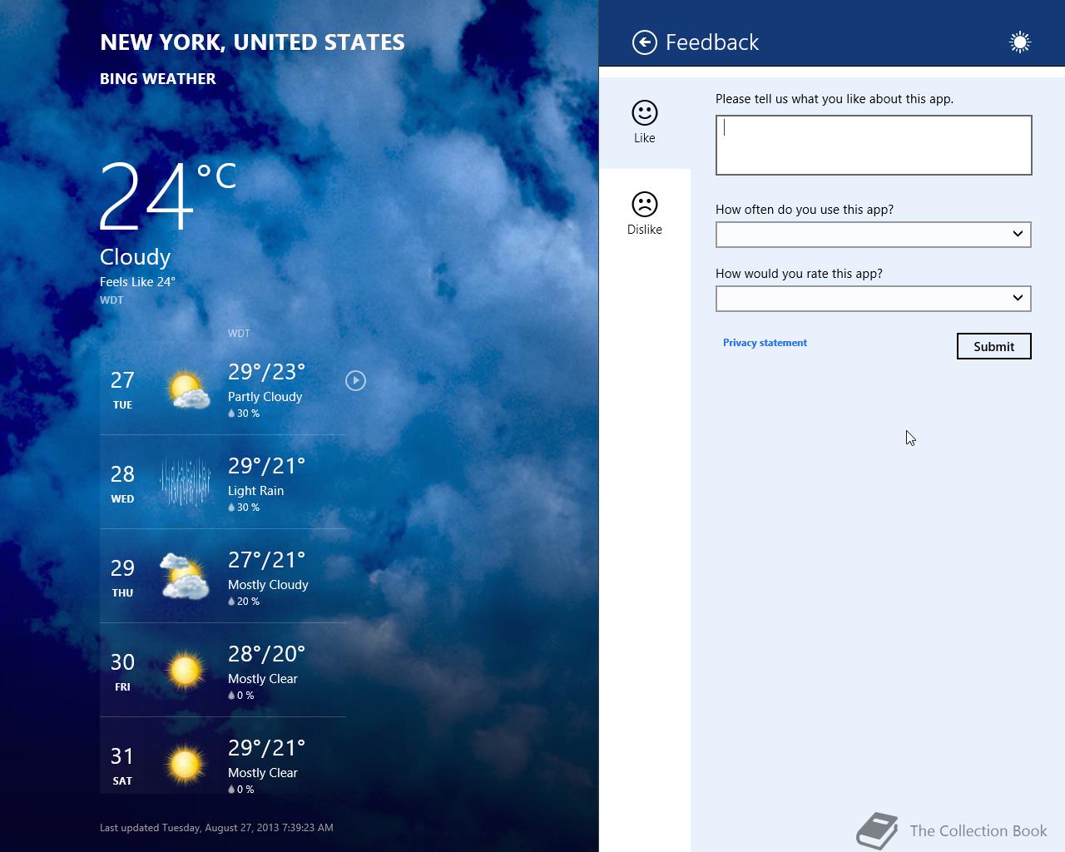Click the Cloudy current condition text
This screenshot has height=852, width=1065.
tap(135, 257)
